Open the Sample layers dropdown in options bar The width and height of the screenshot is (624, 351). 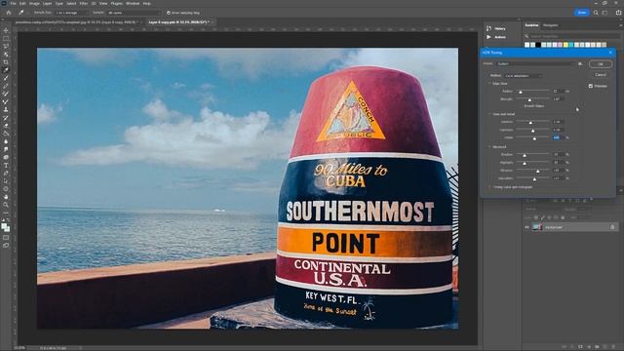(133, 13)
